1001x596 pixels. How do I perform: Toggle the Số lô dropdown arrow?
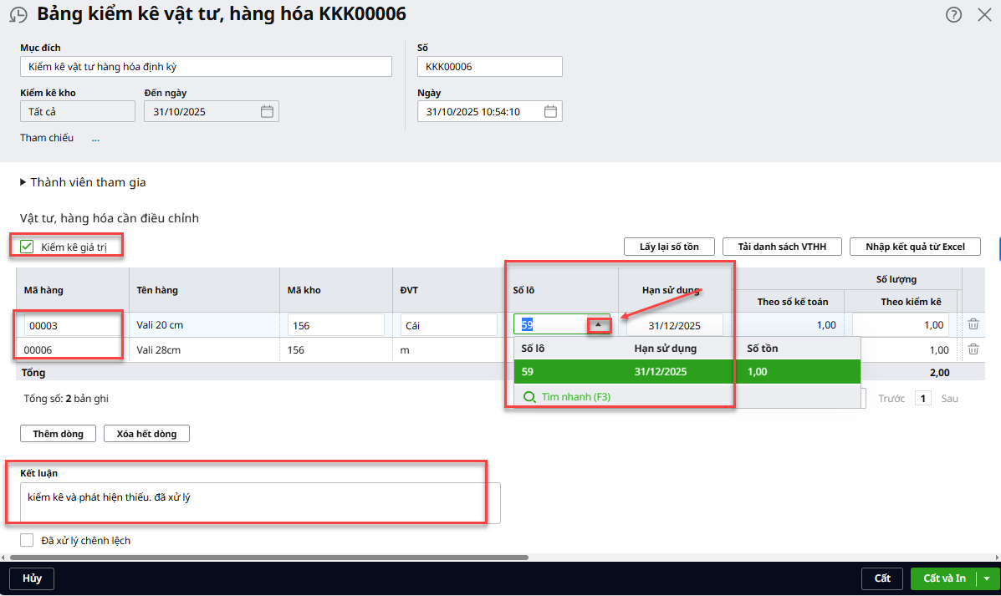(598, 325)
